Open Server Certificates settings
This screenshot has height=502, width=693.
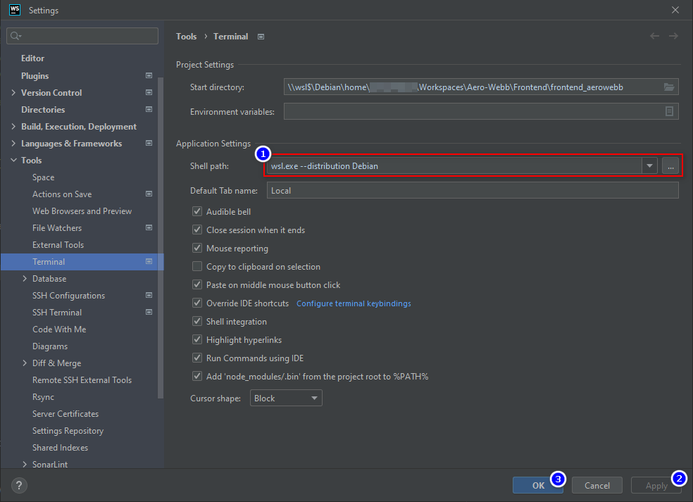point(65,413)
